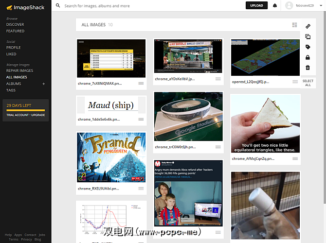The width and height of the screenshot is (326, 243).
Task: Click filename chrome_trC0W0tSJh.pn...
Action: (176, 147)
